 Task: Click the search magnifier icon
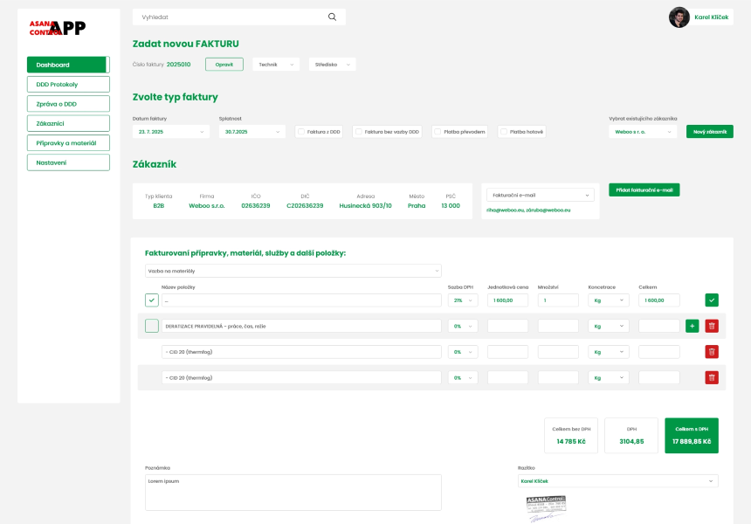(332, 17)
